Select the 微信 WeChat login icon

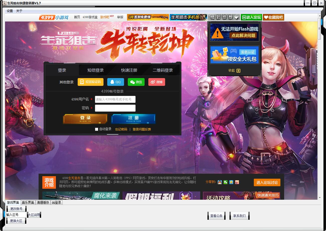[x=136, y=82]
